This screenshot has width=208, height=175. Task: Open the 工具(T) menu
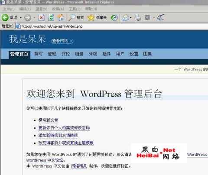pos(75,9)
